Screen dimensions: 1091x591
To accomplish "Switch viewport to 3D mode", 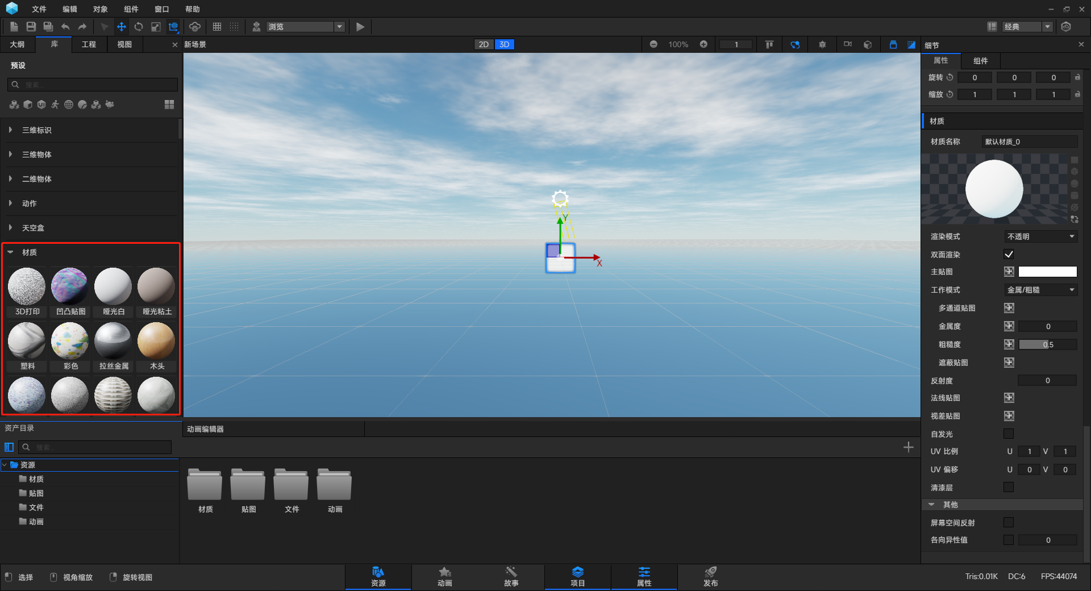I will coord(505,44).
